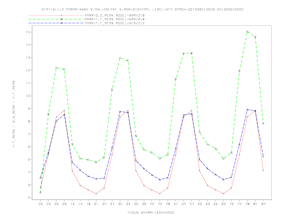Click y-axis tick label 14
The image size is (287, 222).
28,45
